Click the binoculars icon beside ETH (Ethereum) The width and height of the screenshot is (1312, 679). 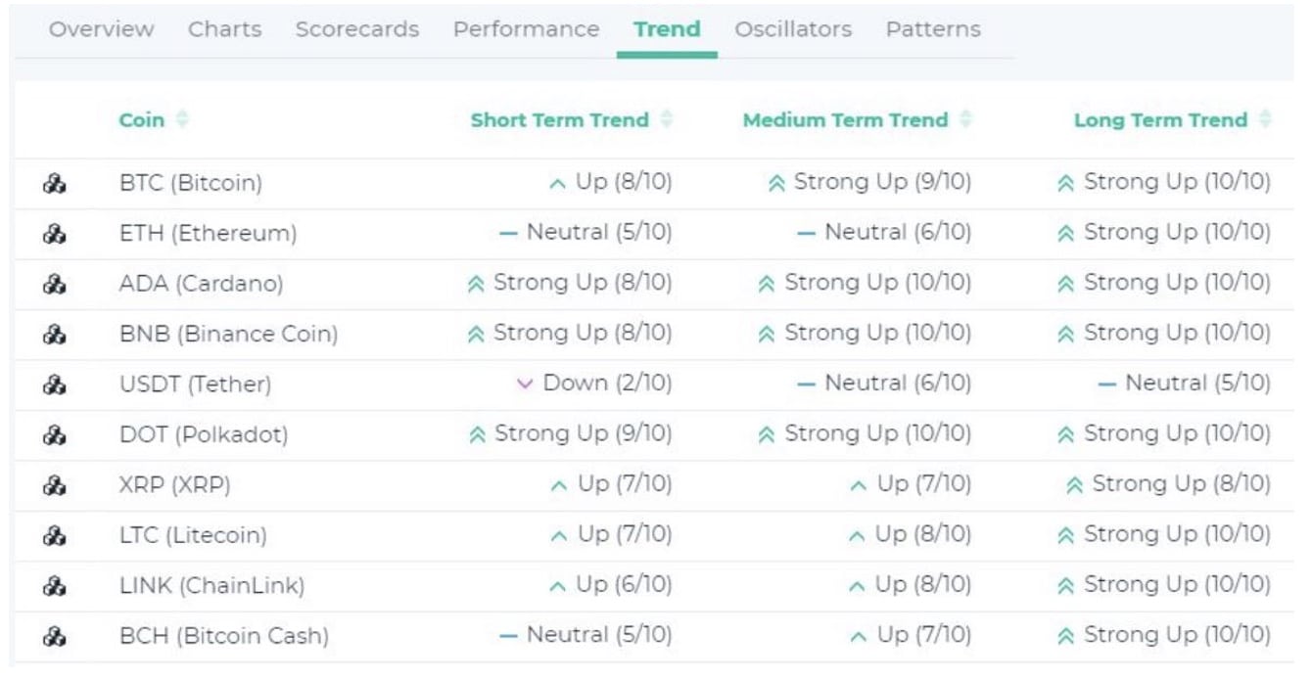[x=55, y=234]
